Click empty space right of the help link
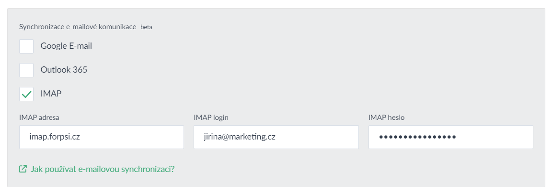 pyautogui.click(x=335, y=169)
